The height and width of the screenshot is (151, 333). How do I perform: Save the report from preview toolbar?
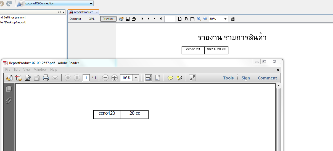128,19
